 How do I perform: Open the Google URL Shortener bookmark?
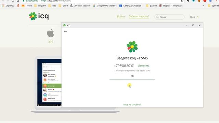pyautogui.click(x=105, y=6)
